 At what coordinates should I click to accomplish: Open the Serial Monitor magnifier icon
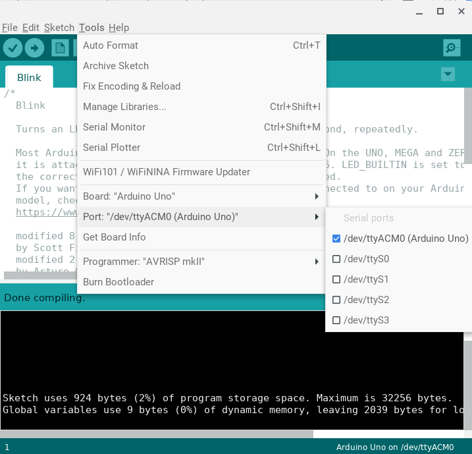point(452,47)
